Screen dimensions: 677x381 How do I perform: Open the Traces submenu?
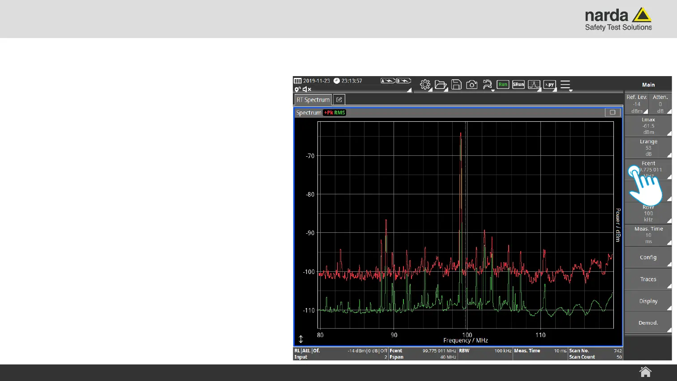pyautogui.click(x=648, y=279)
